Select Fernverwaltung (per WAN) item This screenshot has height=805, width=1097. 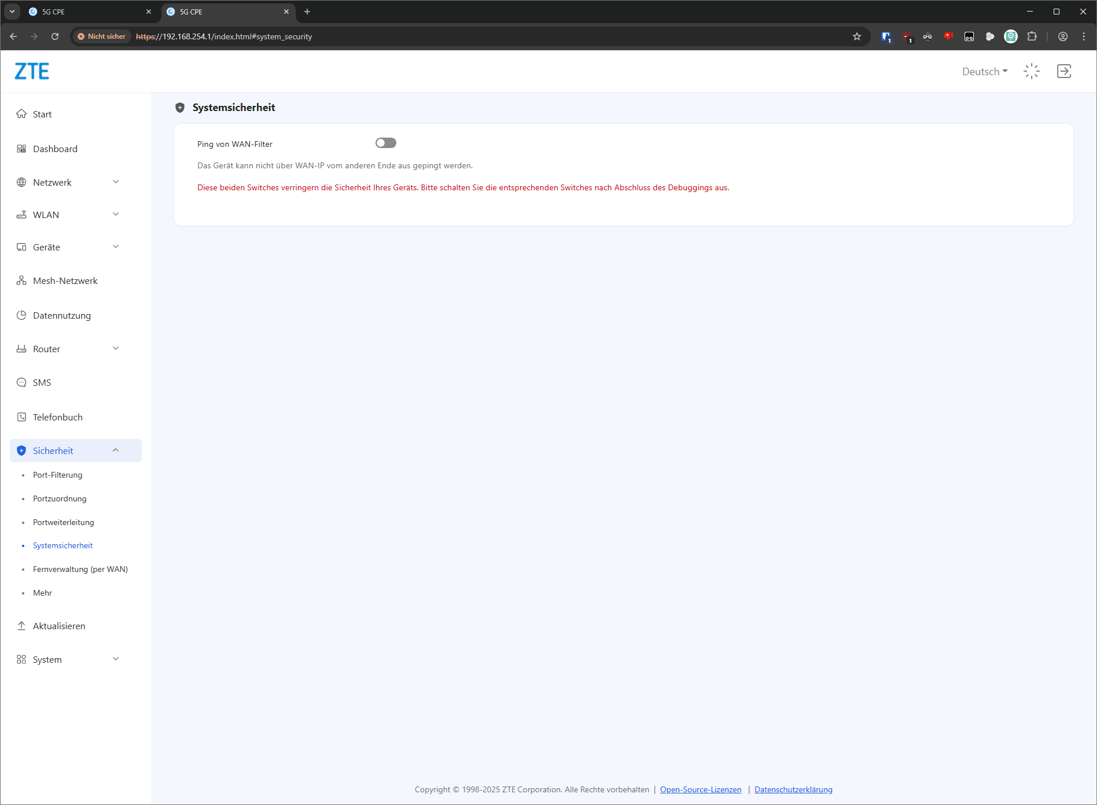(80, 569)
